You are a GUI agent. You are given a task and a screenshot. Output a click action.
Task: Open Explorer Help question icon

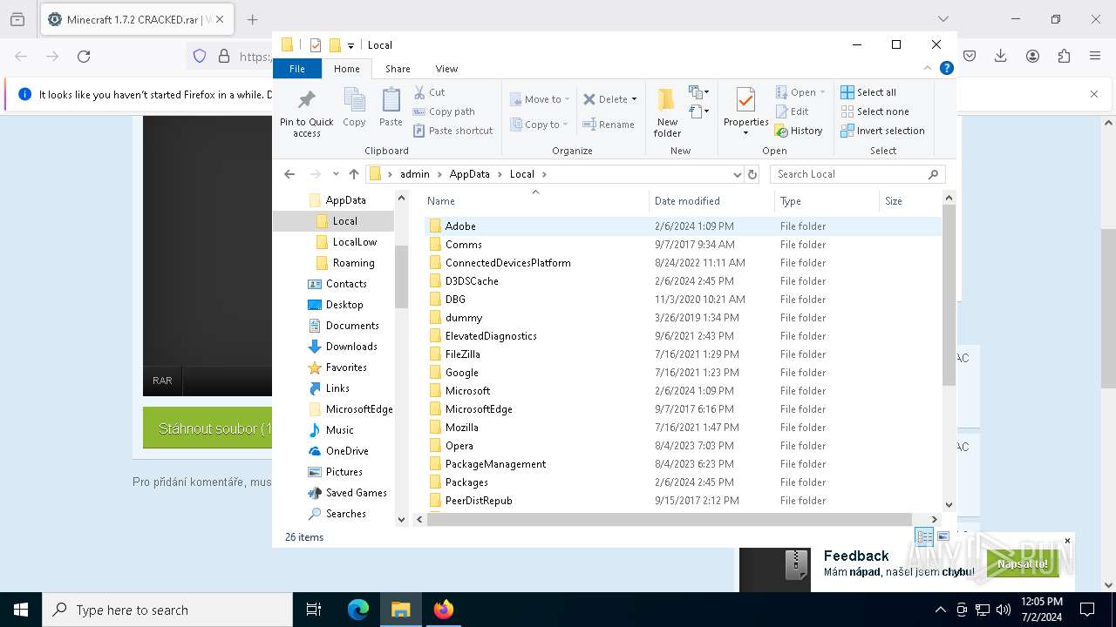pos(946,68)
